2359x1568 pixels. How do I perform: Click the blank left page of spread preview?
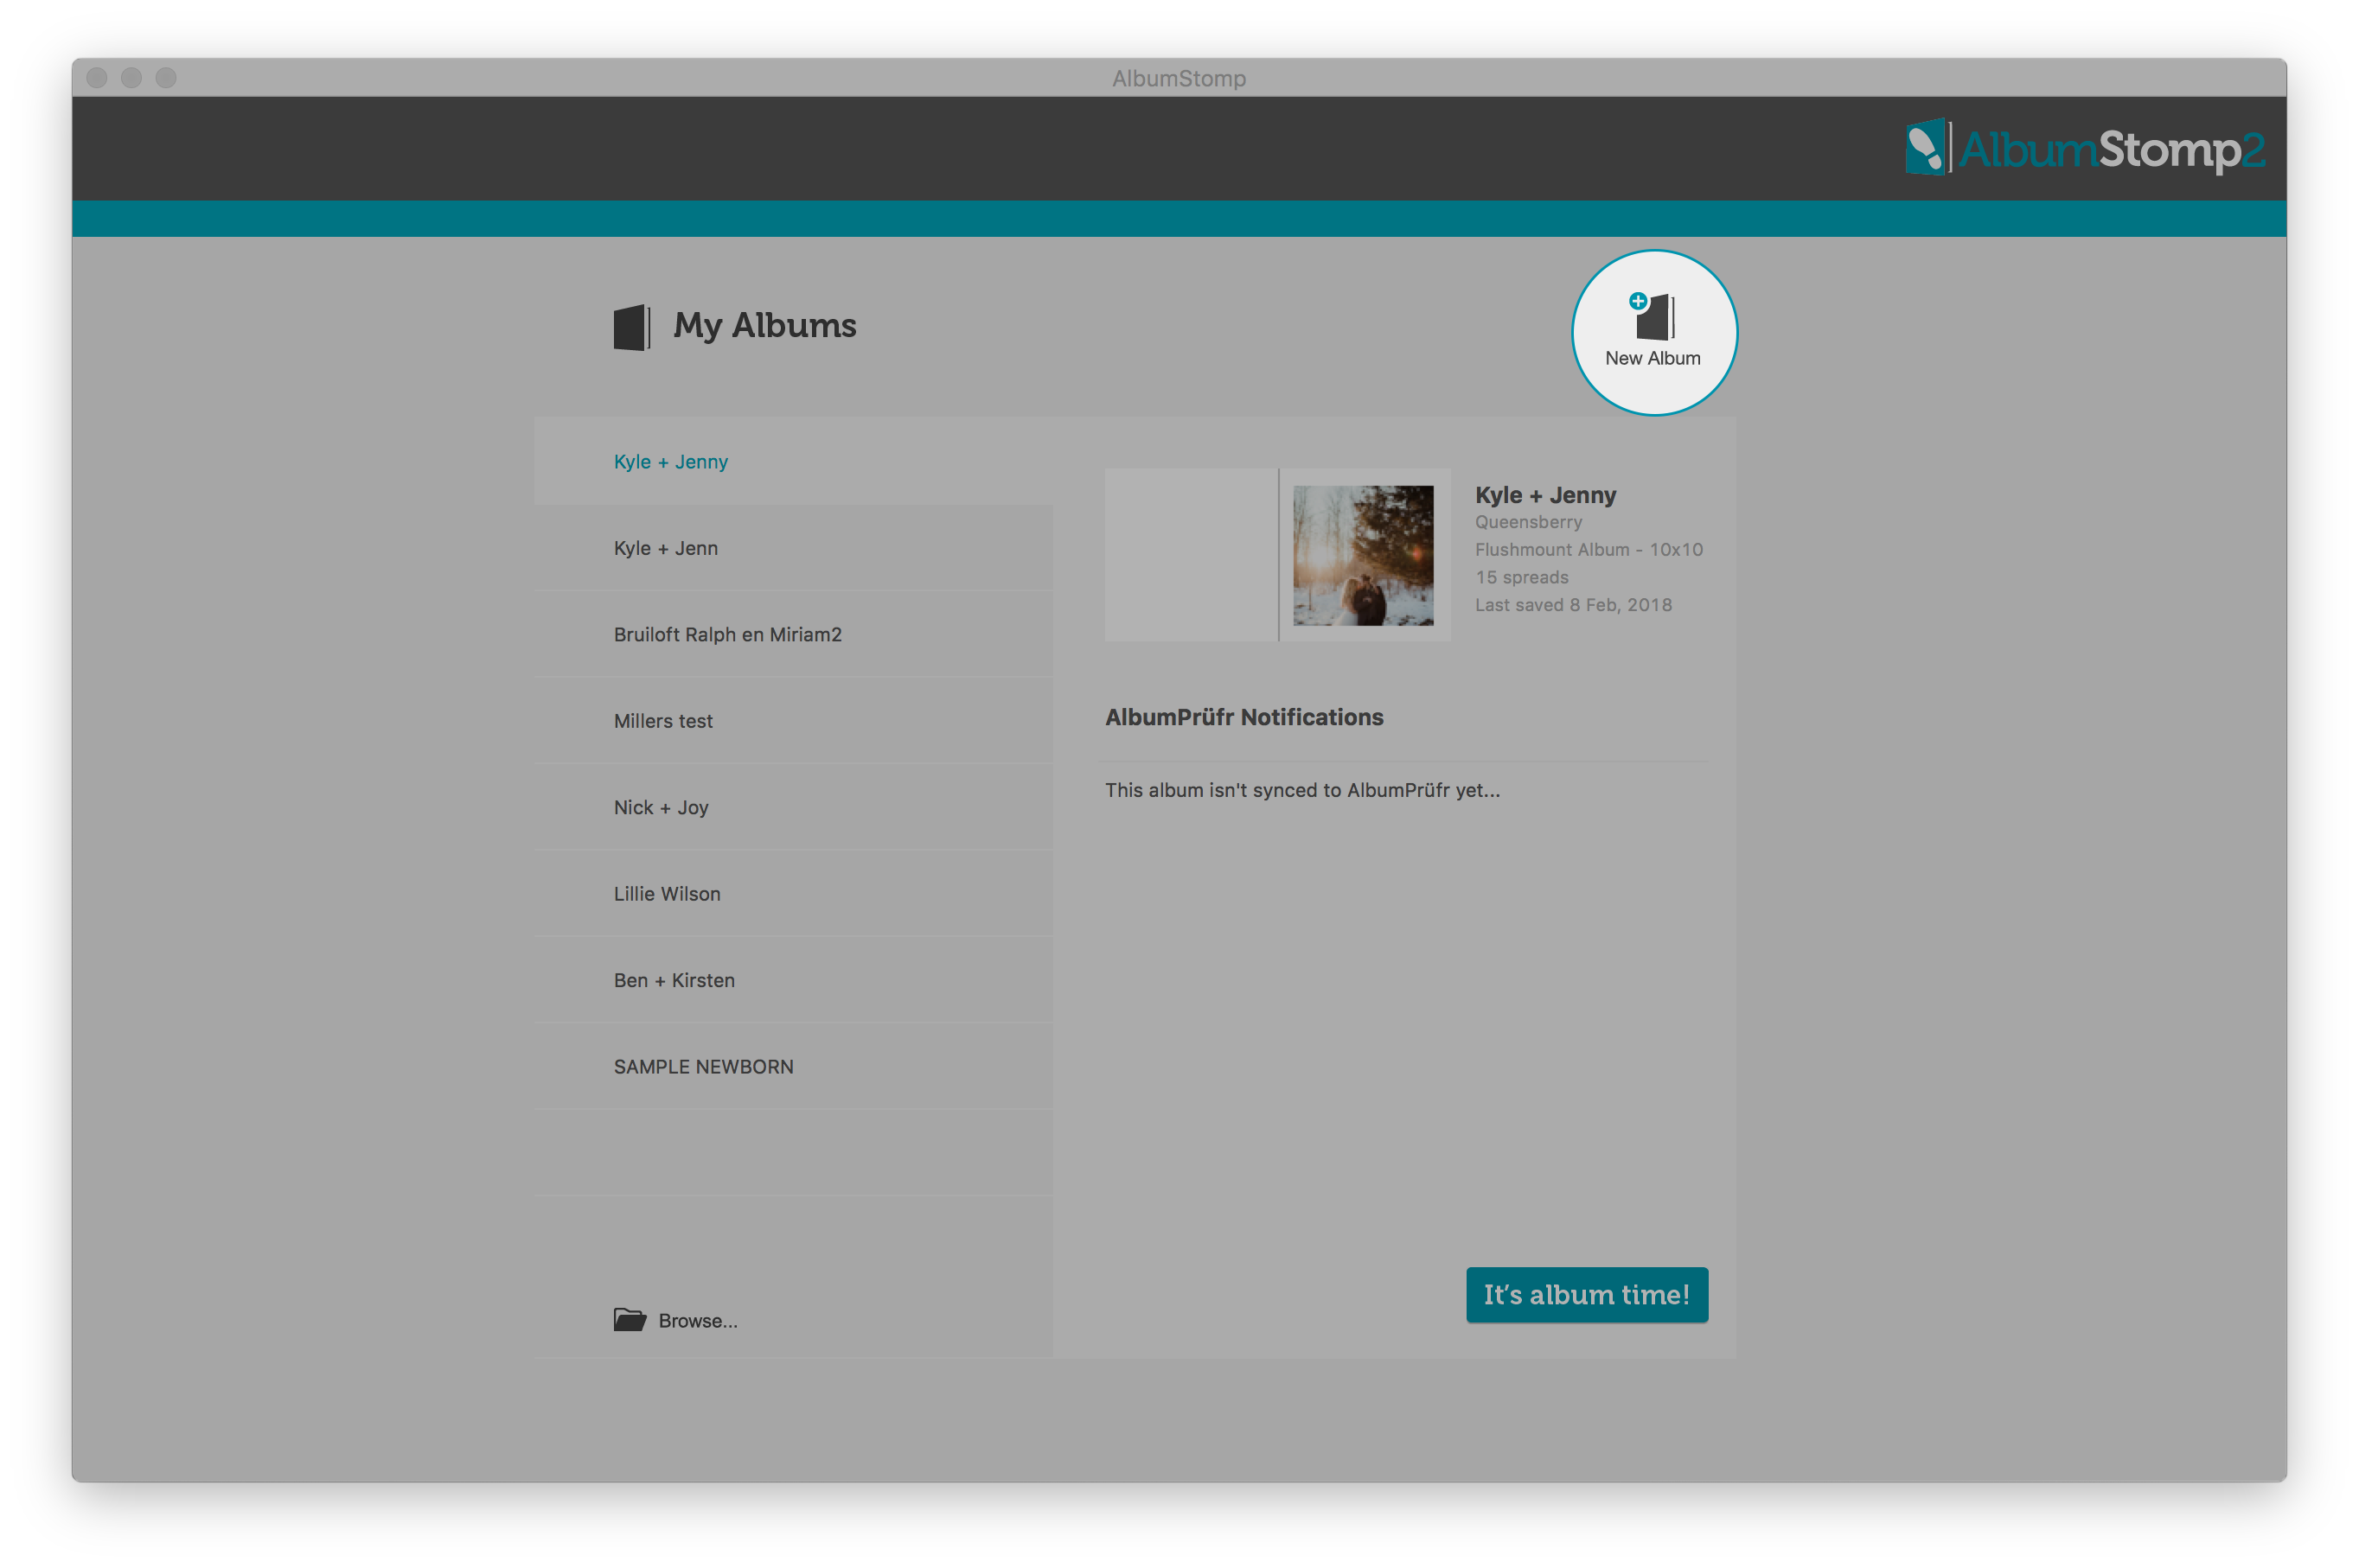pos(1191,555)
